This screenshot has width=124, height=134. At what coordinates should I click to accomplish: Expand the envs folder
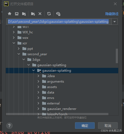click(x=38, y=98)
